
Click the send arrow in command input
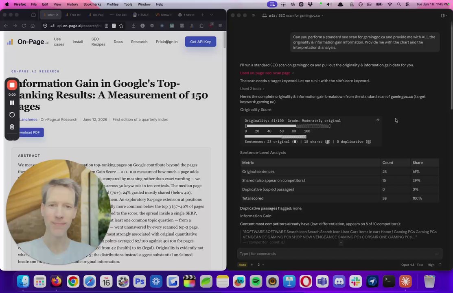click(437, 254)
